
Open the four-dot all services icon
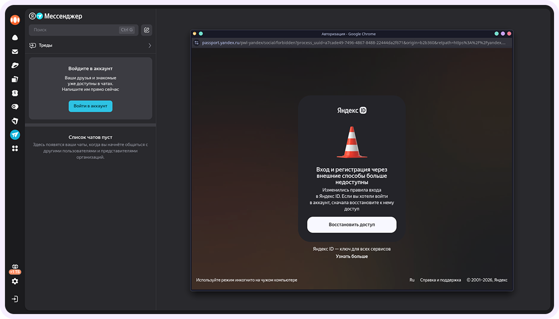tap(15, 148)
